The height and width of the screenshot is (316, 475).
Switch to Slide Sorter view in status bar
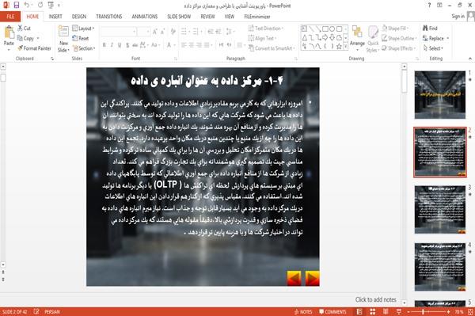[373, 312]
